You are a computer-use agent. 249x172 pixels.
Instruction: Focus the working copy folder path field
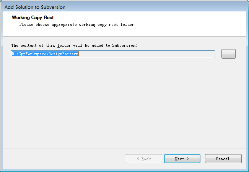(x=113, y=54)
